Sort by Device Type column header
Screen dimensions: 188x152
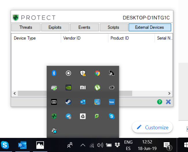click(x=36, y=38)
